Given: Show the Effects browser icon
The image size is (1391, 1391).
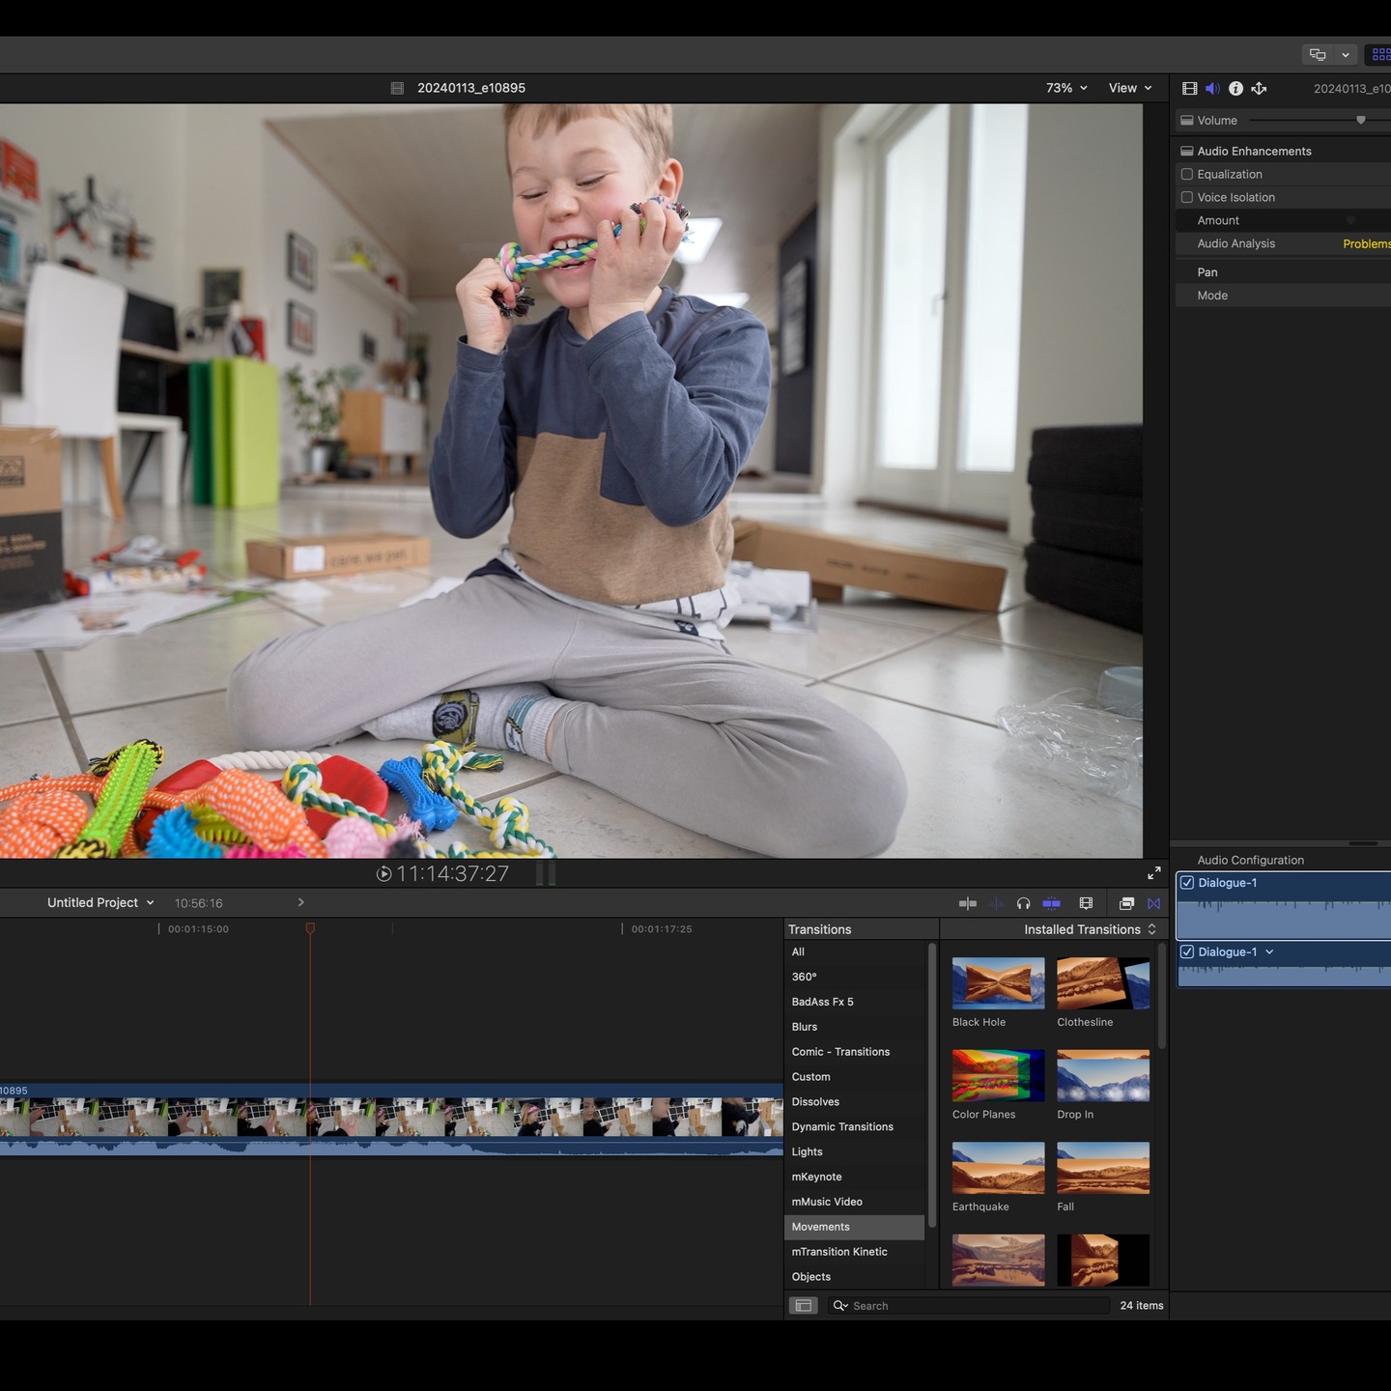Looking at the screenshot, I should coord(1126,903).
